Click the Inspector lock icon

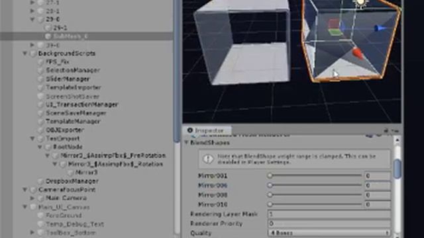[386, 131]
